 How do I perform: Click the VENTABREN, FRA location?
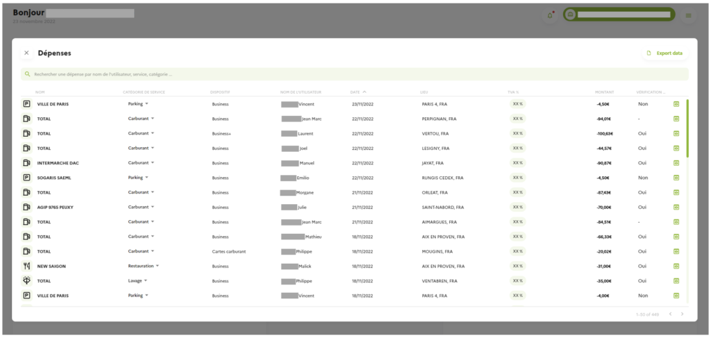[x=440, y=281]
